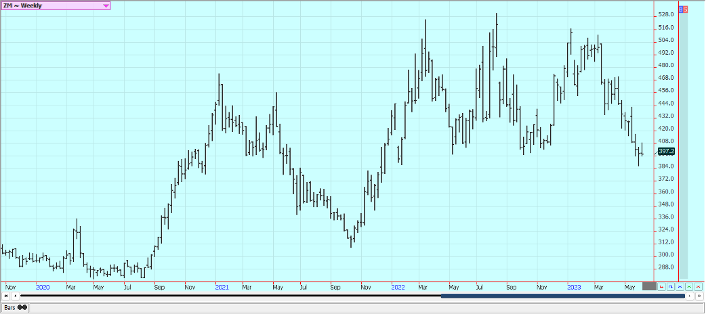Click the blue bent-arrow icon

[x=671, y=286]
